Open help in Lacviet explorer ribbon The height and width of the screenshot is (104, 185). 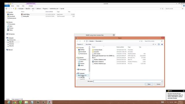184,6
